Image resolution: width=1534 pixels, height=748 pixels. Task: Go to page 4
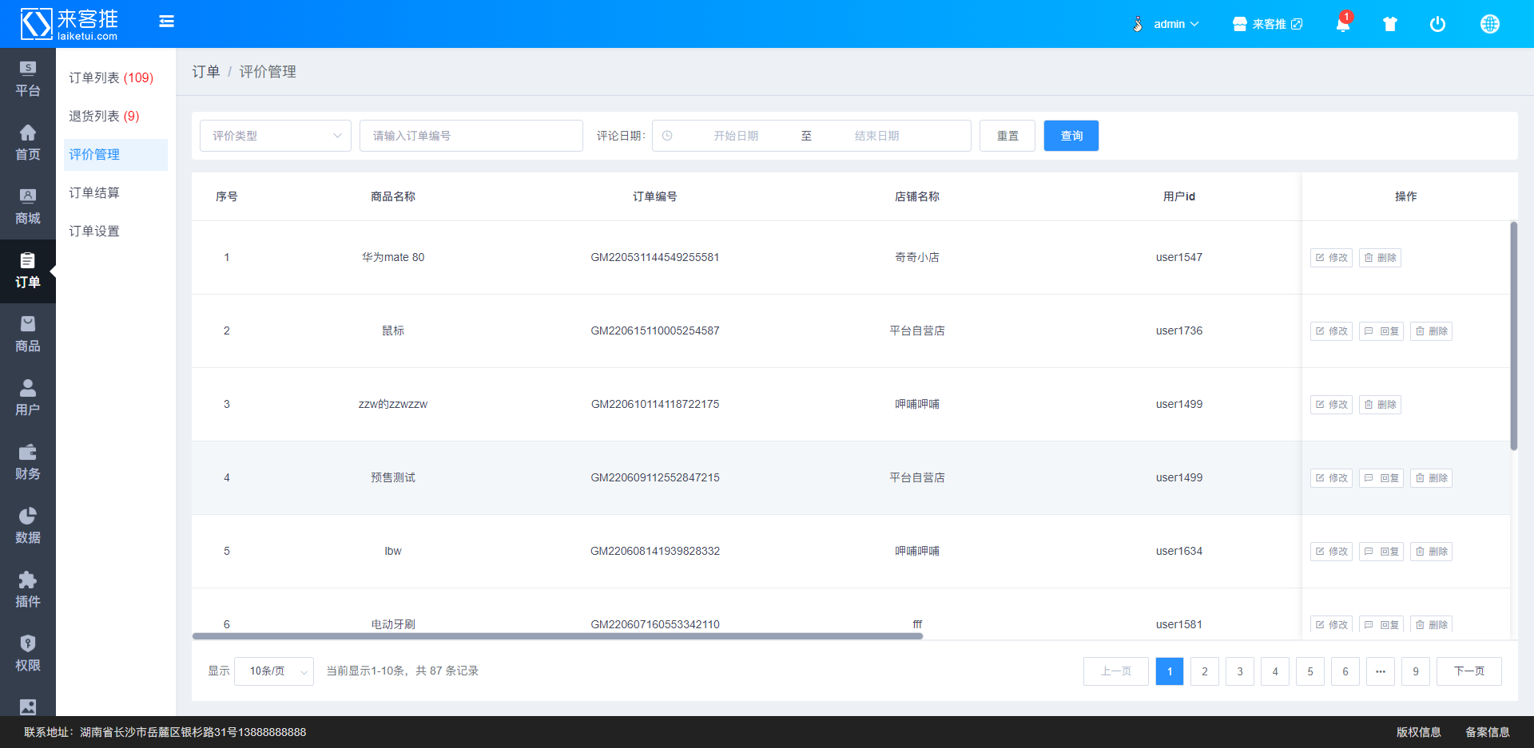(1275, 671)
